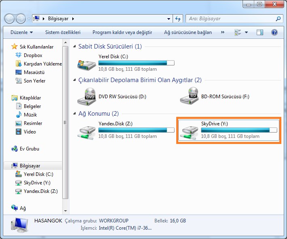Open Son Yerler in the sidebar
287x239 pixels.
click(30, 81)
